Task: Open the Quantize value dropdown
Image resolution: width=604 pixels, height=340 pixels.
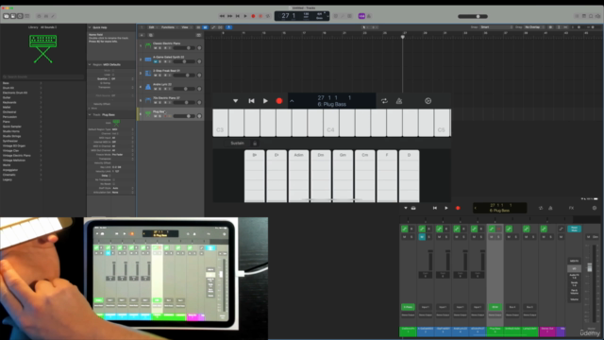Action: [x=123, y=78]
